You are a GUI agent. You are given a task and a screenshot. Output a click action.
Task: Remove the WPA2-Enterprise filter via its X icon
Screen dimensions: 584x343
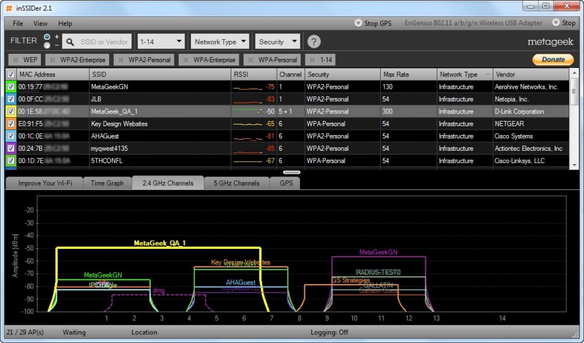53,60
